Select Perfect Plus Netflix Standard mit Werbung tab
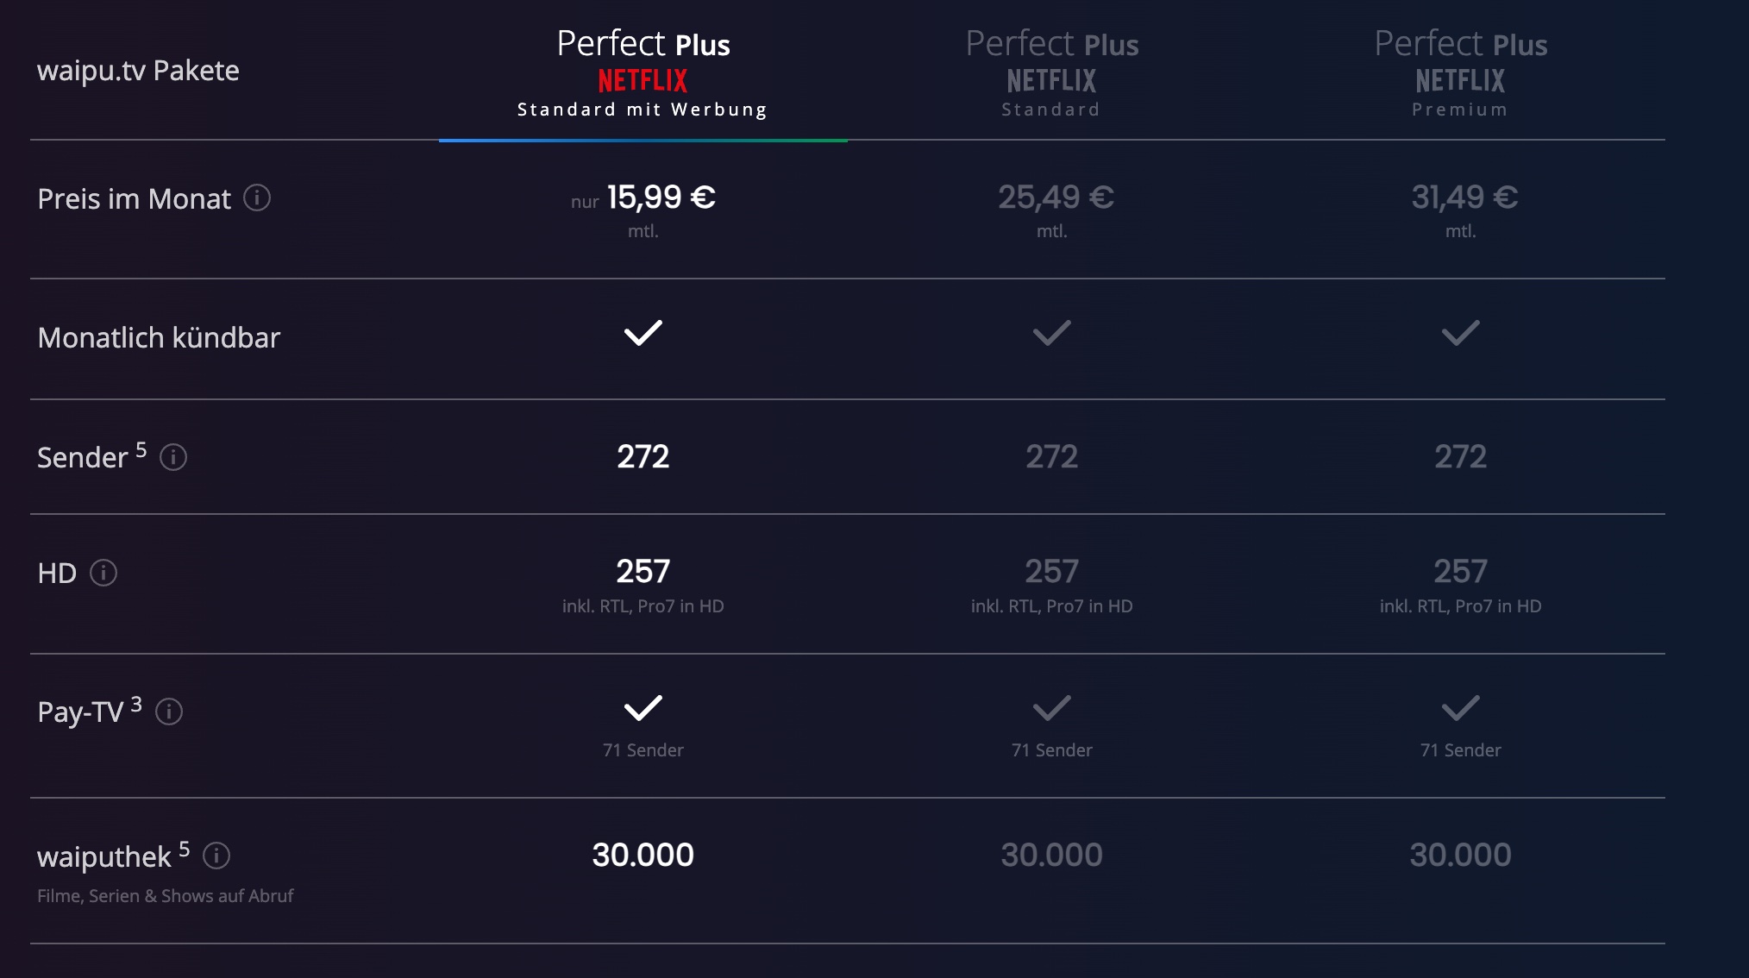Viewport: 1749px width, 978px height. pyautogui.click(x=643, y=72)
